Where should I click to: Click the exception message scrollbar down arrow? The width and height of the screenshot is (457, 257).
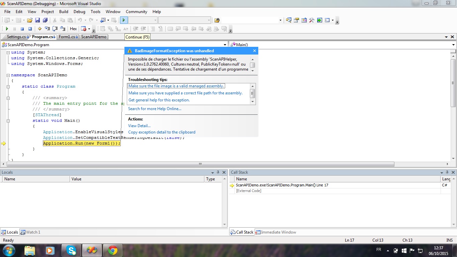(253, 71)
